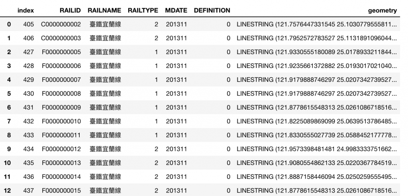Image resolution: width=408 pixels, height=196 pixels.
Task: Click the RAILTYPE column header
Action: click(143, 10)
